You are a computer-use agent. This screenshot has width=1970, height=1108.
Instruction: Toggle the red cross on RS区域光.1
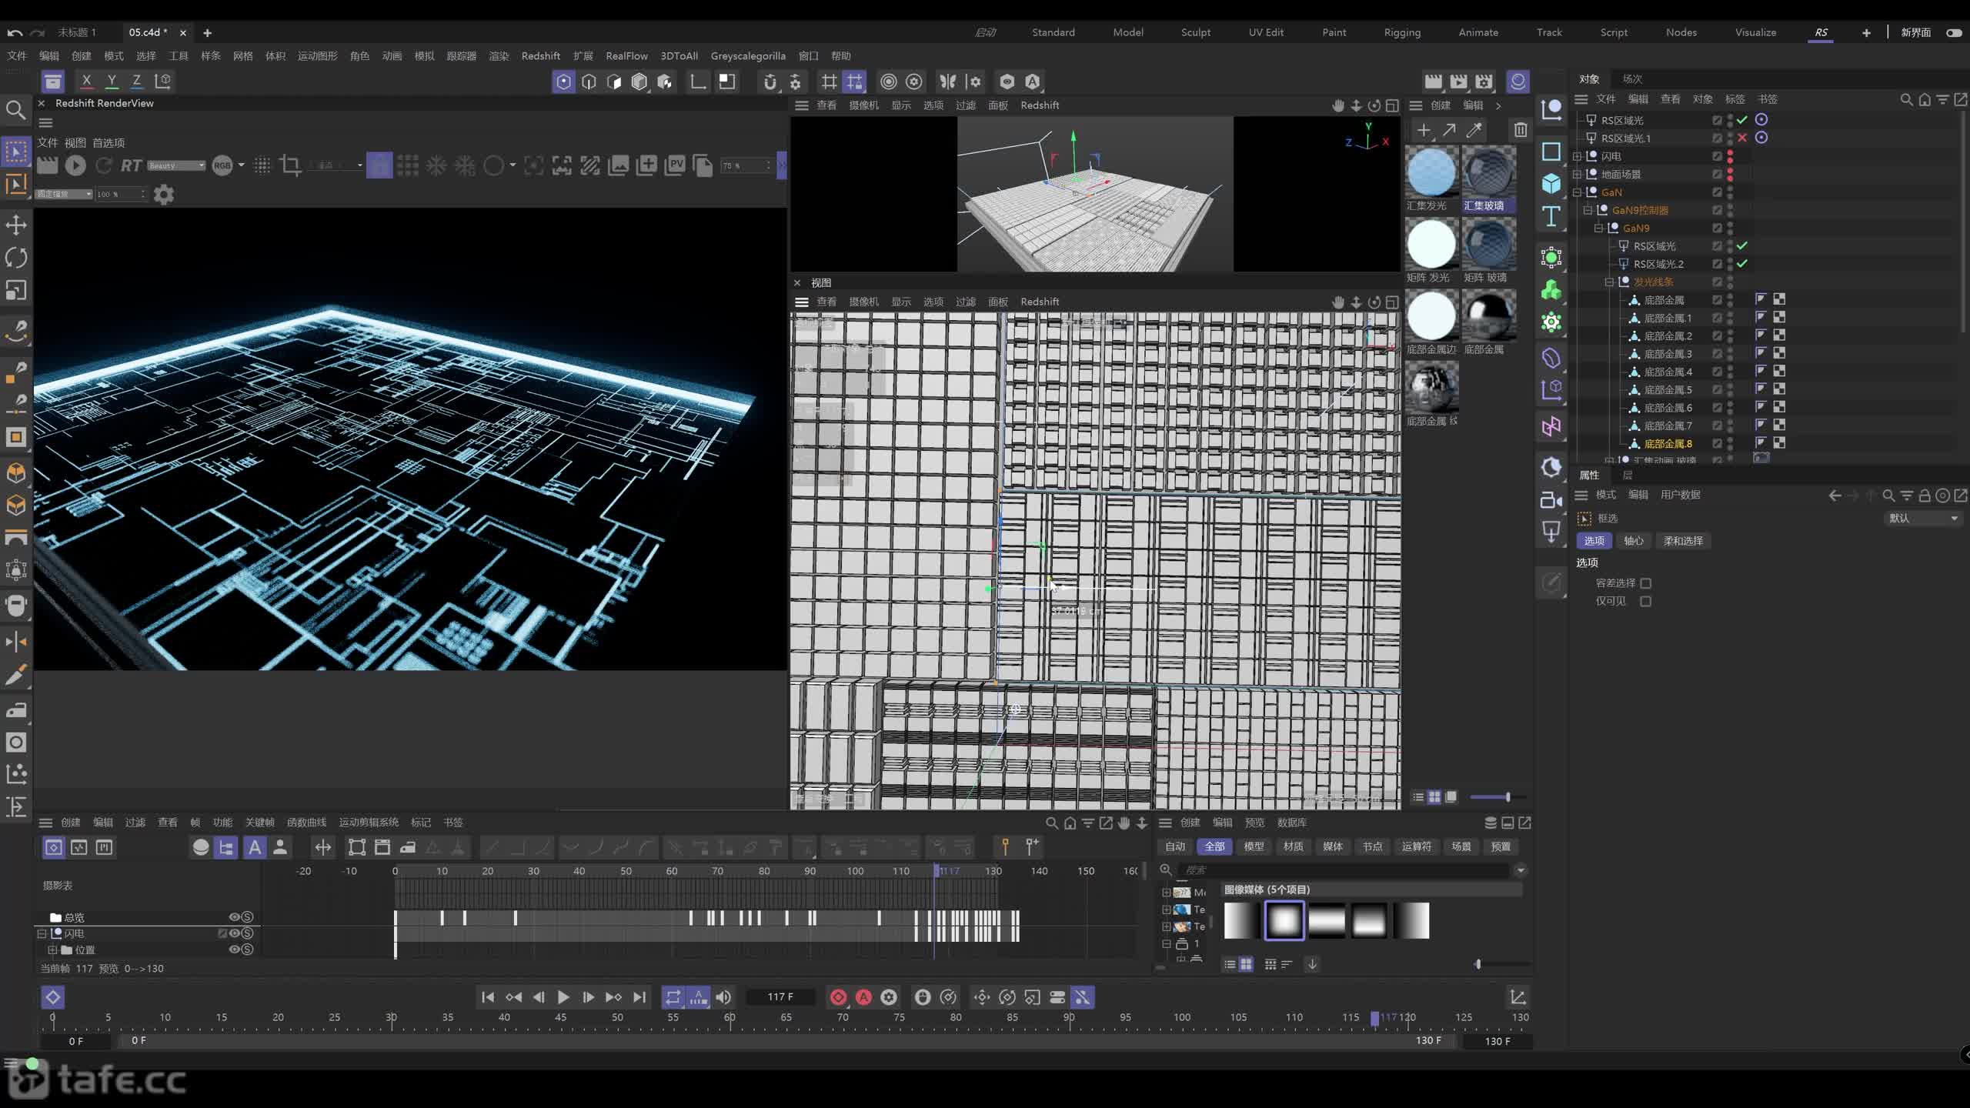[x=1742, y=138]
